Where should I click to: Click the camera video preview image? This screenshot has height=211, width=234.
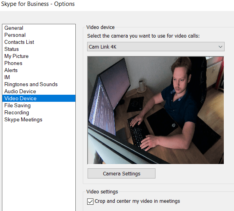pos(155,110)
